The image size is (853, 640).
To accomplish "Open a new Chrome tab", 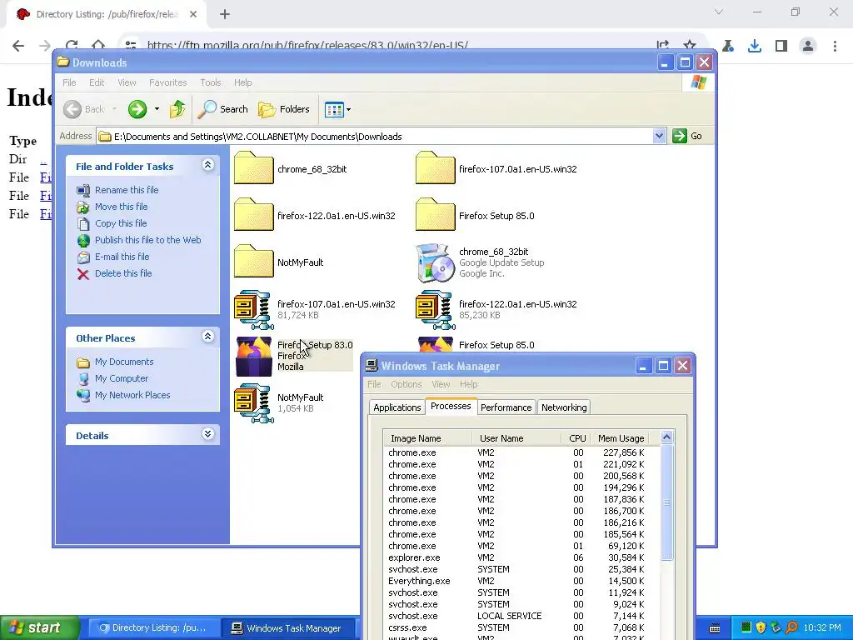I will (225, 14).
